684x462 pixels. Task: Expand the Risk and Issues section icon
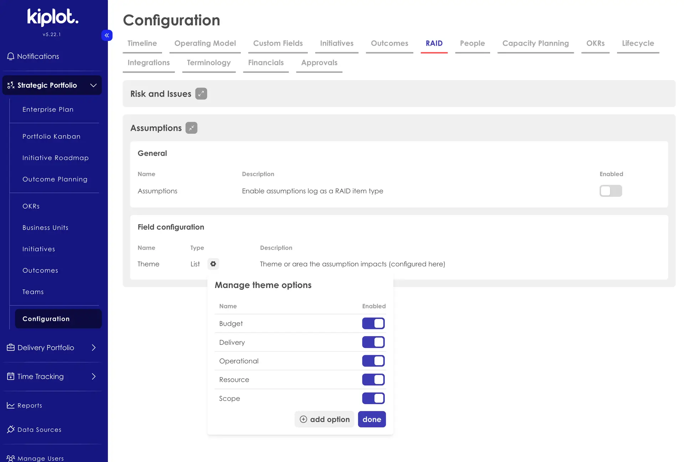coord(201,93)
